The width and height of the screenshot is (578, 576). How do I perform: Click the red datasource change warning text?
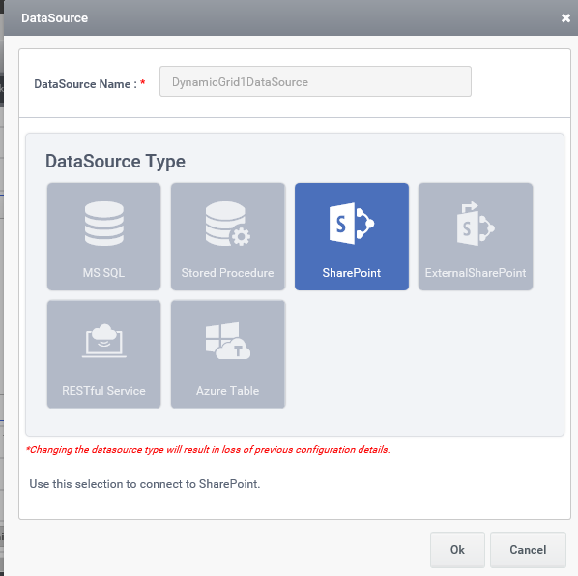[208, 450]
